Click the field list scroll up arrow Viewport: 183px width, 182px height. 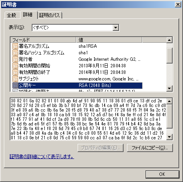(169, 40)
